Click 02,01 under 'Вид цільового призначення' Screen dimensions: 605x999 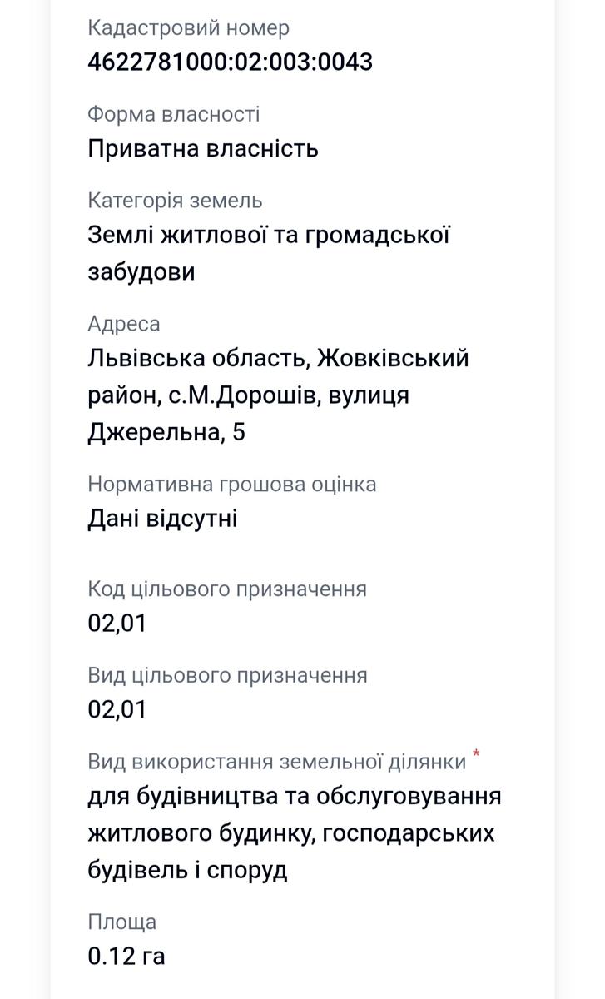(x=117, y=709)
